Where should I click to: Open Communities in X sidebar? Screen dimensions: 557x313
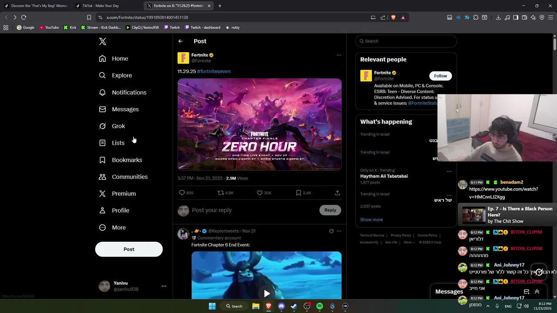point(124,176)
